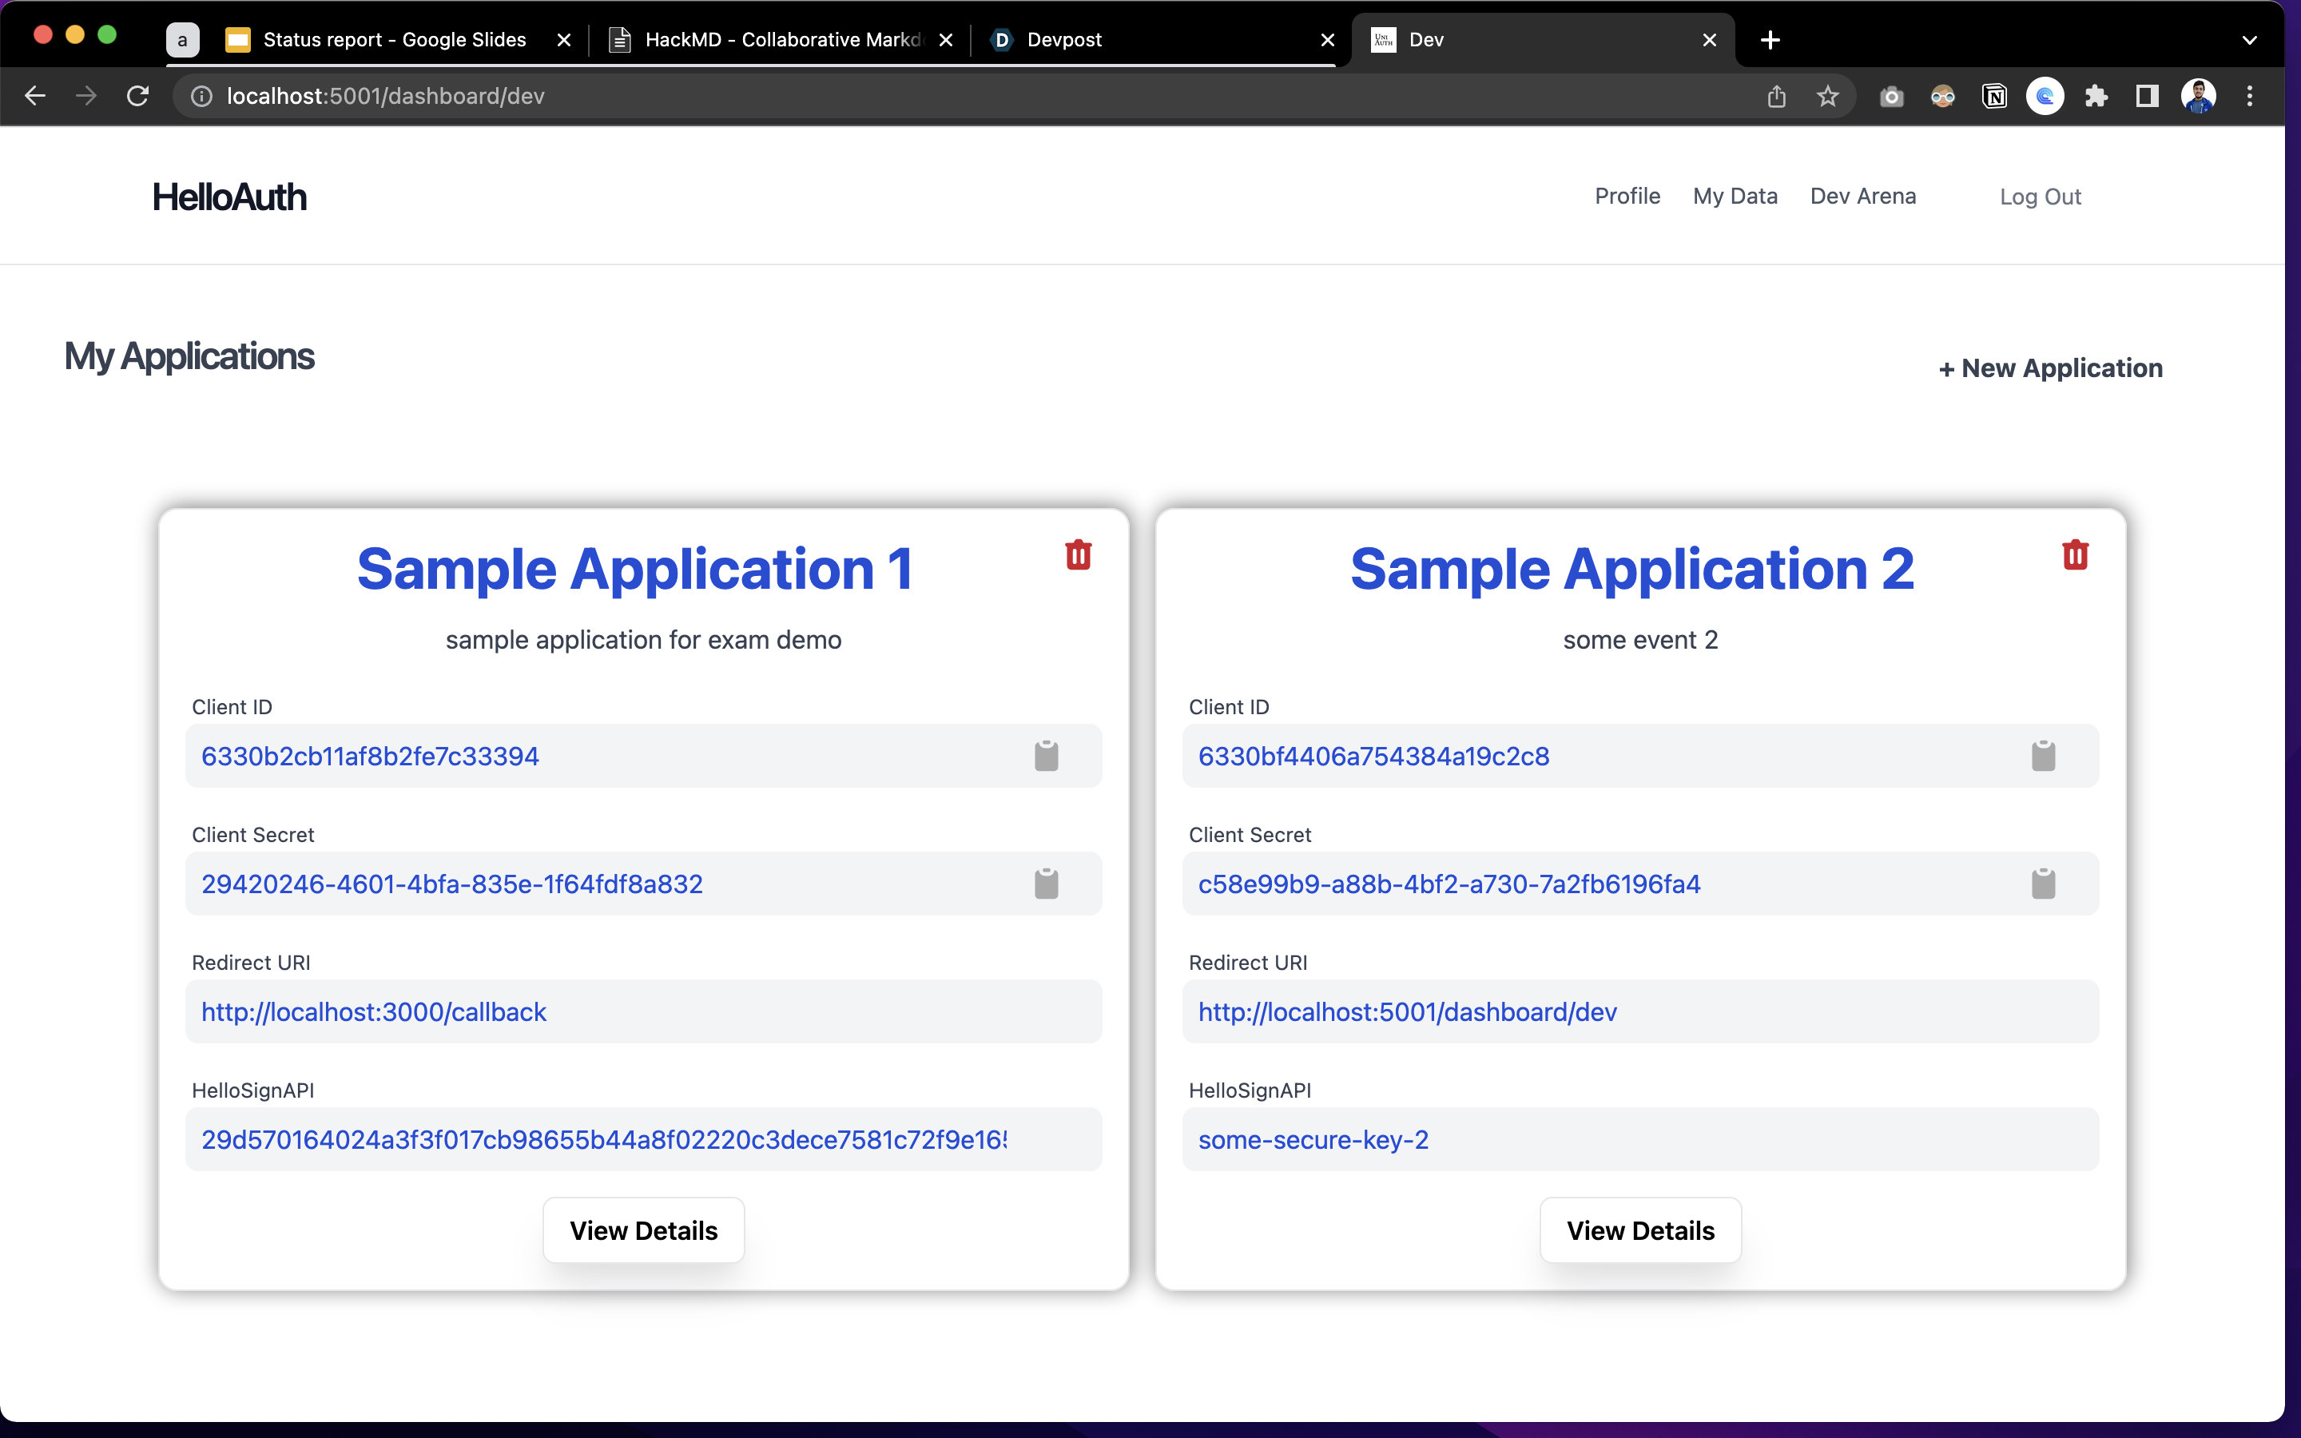Open the browser extensions puzzle icon
Screen dimensions: 2301x1438
coord(2096,96)
